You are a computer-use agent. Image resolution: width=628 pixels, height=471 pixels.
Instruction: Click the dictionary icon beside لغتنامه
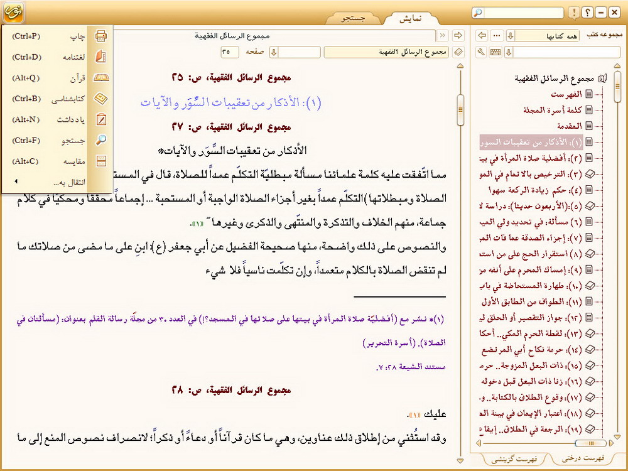101,57
